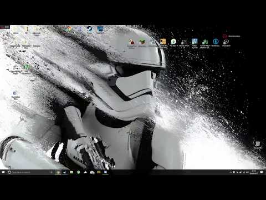Open the red and white icon left of Minecraft
Image resolution: width=266 pixels, height=200 pixels.
pyautogui.click(x=131, y=42)
